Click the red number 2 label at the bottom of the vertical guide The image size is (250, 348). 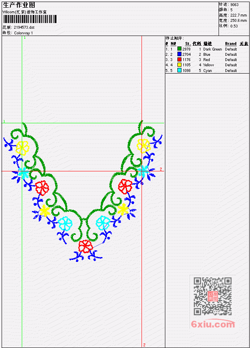144,345
